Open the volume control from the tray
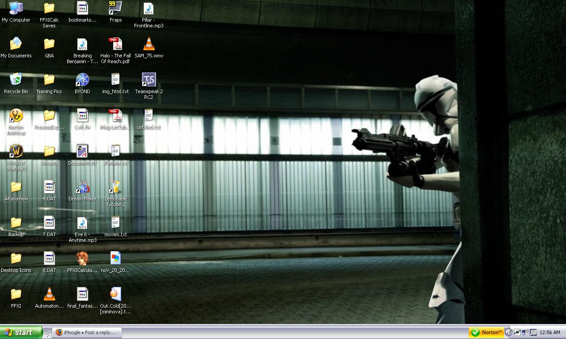 (x=526, y=332)
